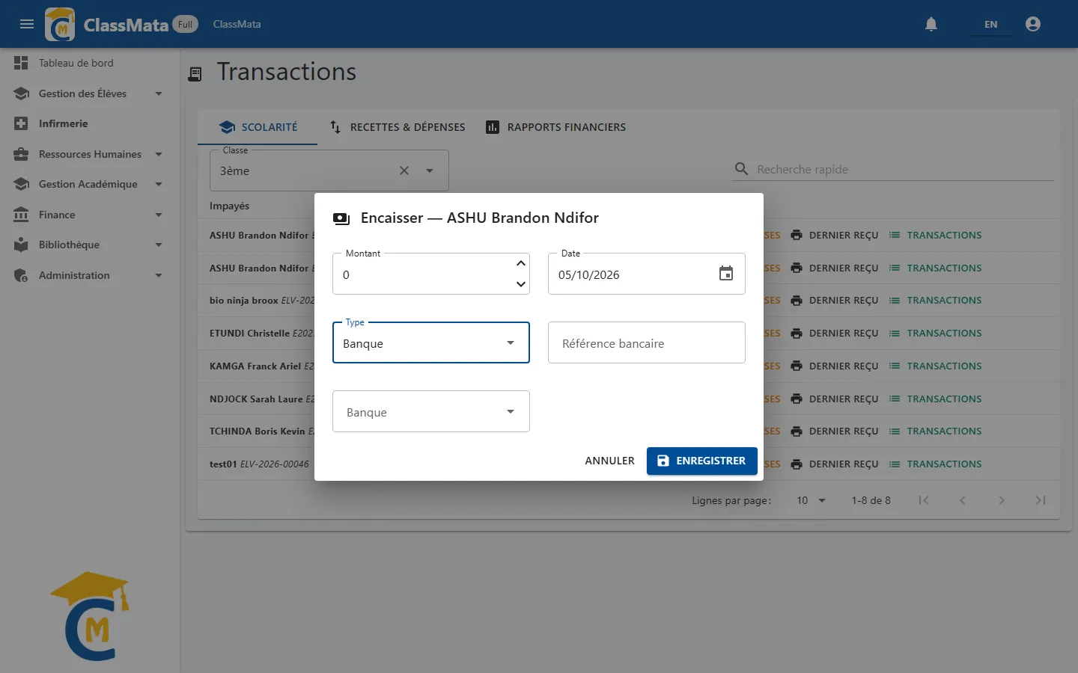Click the ClassMata logo in header
Image resolution: width=1078 pixels, height=673 pixels.
60,24
